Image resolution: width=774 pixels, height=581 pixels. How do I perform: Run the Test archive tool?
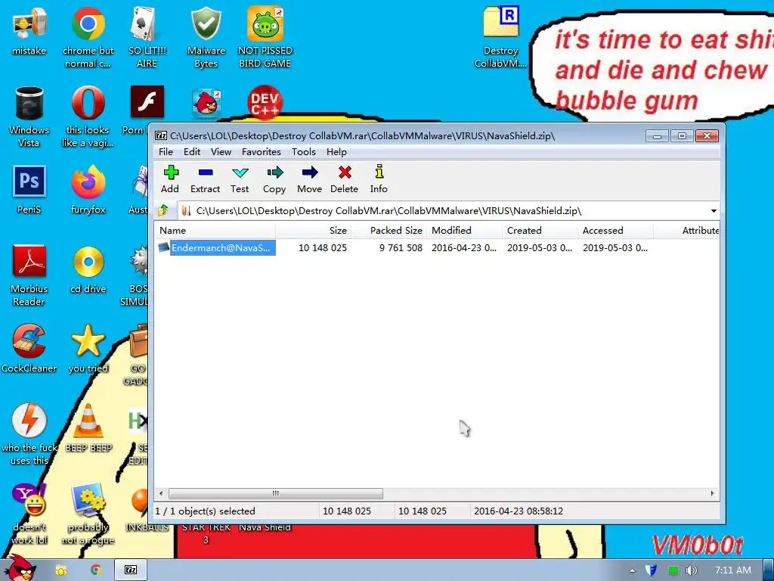[x=240, y=179]
